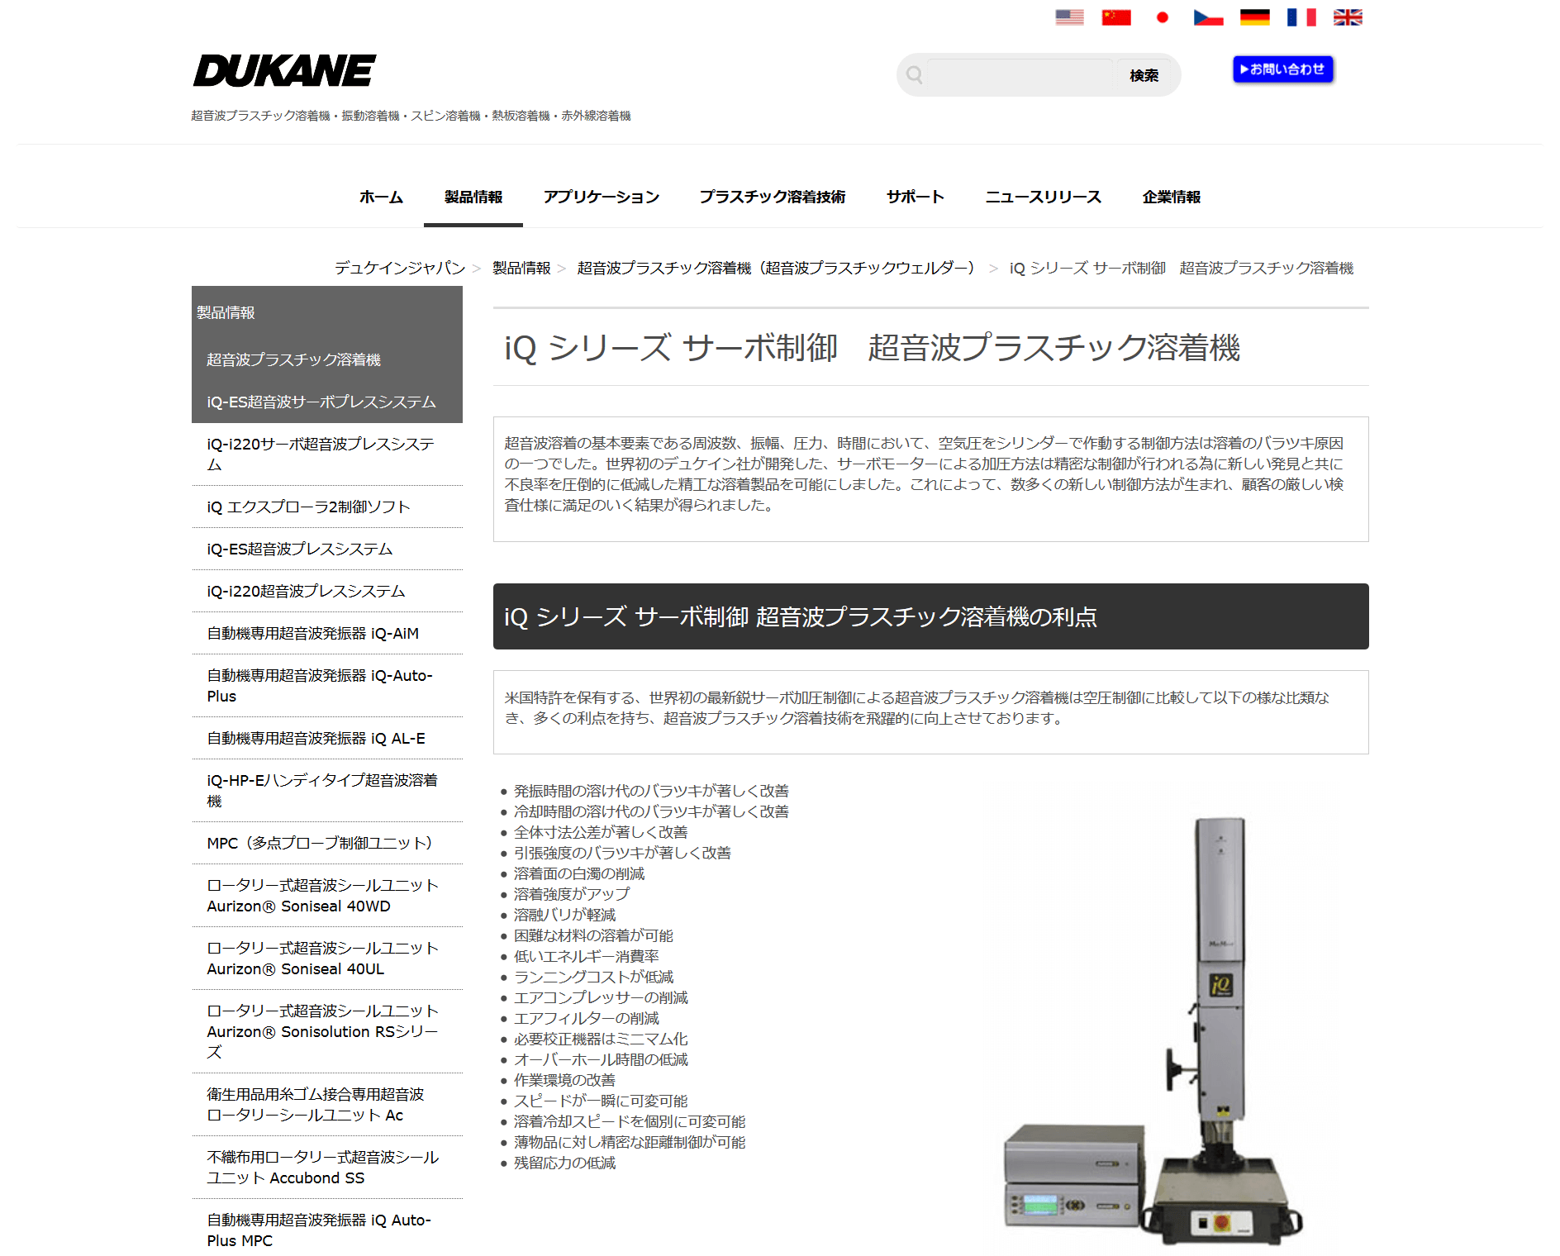Select the China flag language icon
The image size is (1560, 1256).
pyautogui.click(x=1115, y=17)
